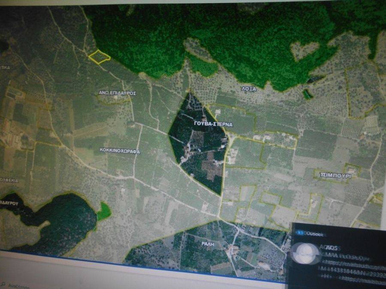
Task: Click the taskbar search magnifier icon
Action: pos(3,285)
